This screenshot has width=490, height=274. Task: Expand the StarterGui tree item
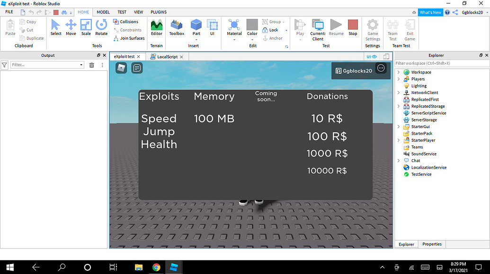click(399, 126)
